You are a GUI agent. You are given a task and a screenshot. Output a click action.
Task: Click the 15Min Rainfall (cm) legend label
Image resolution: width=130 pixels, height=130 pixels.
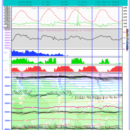[41, 8]
